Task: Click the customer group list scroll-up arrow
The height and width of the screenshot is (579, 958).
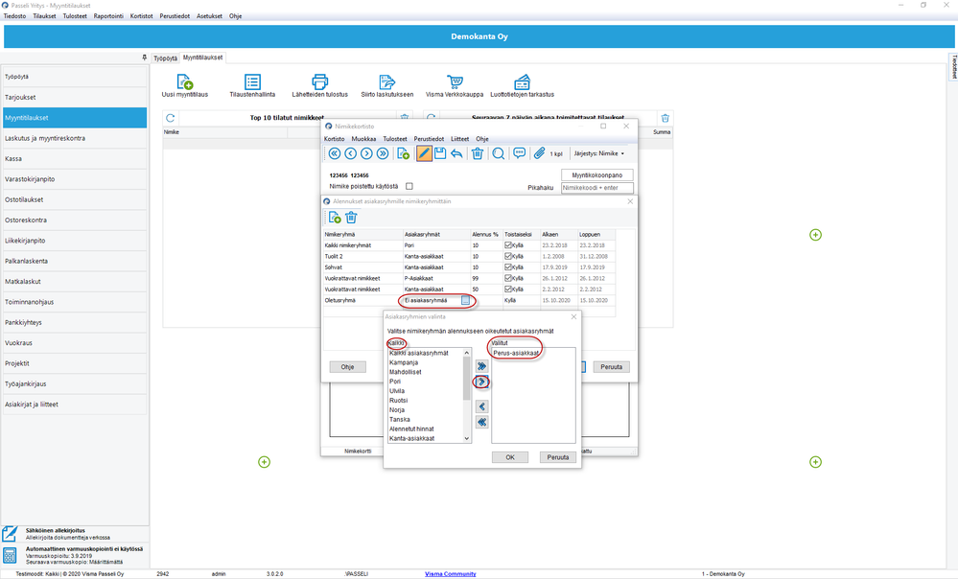Action: pyautogui.click(x=467, y=353)
